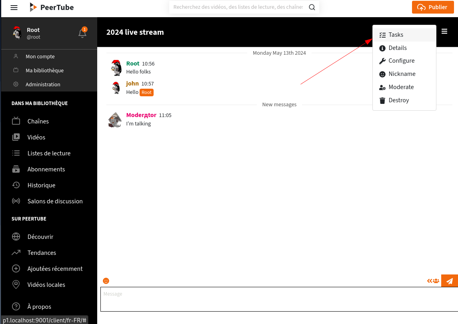Viewport: 458px width, 324px height.
Task: Click the Vidéos play icon
Action: point(16,137)
